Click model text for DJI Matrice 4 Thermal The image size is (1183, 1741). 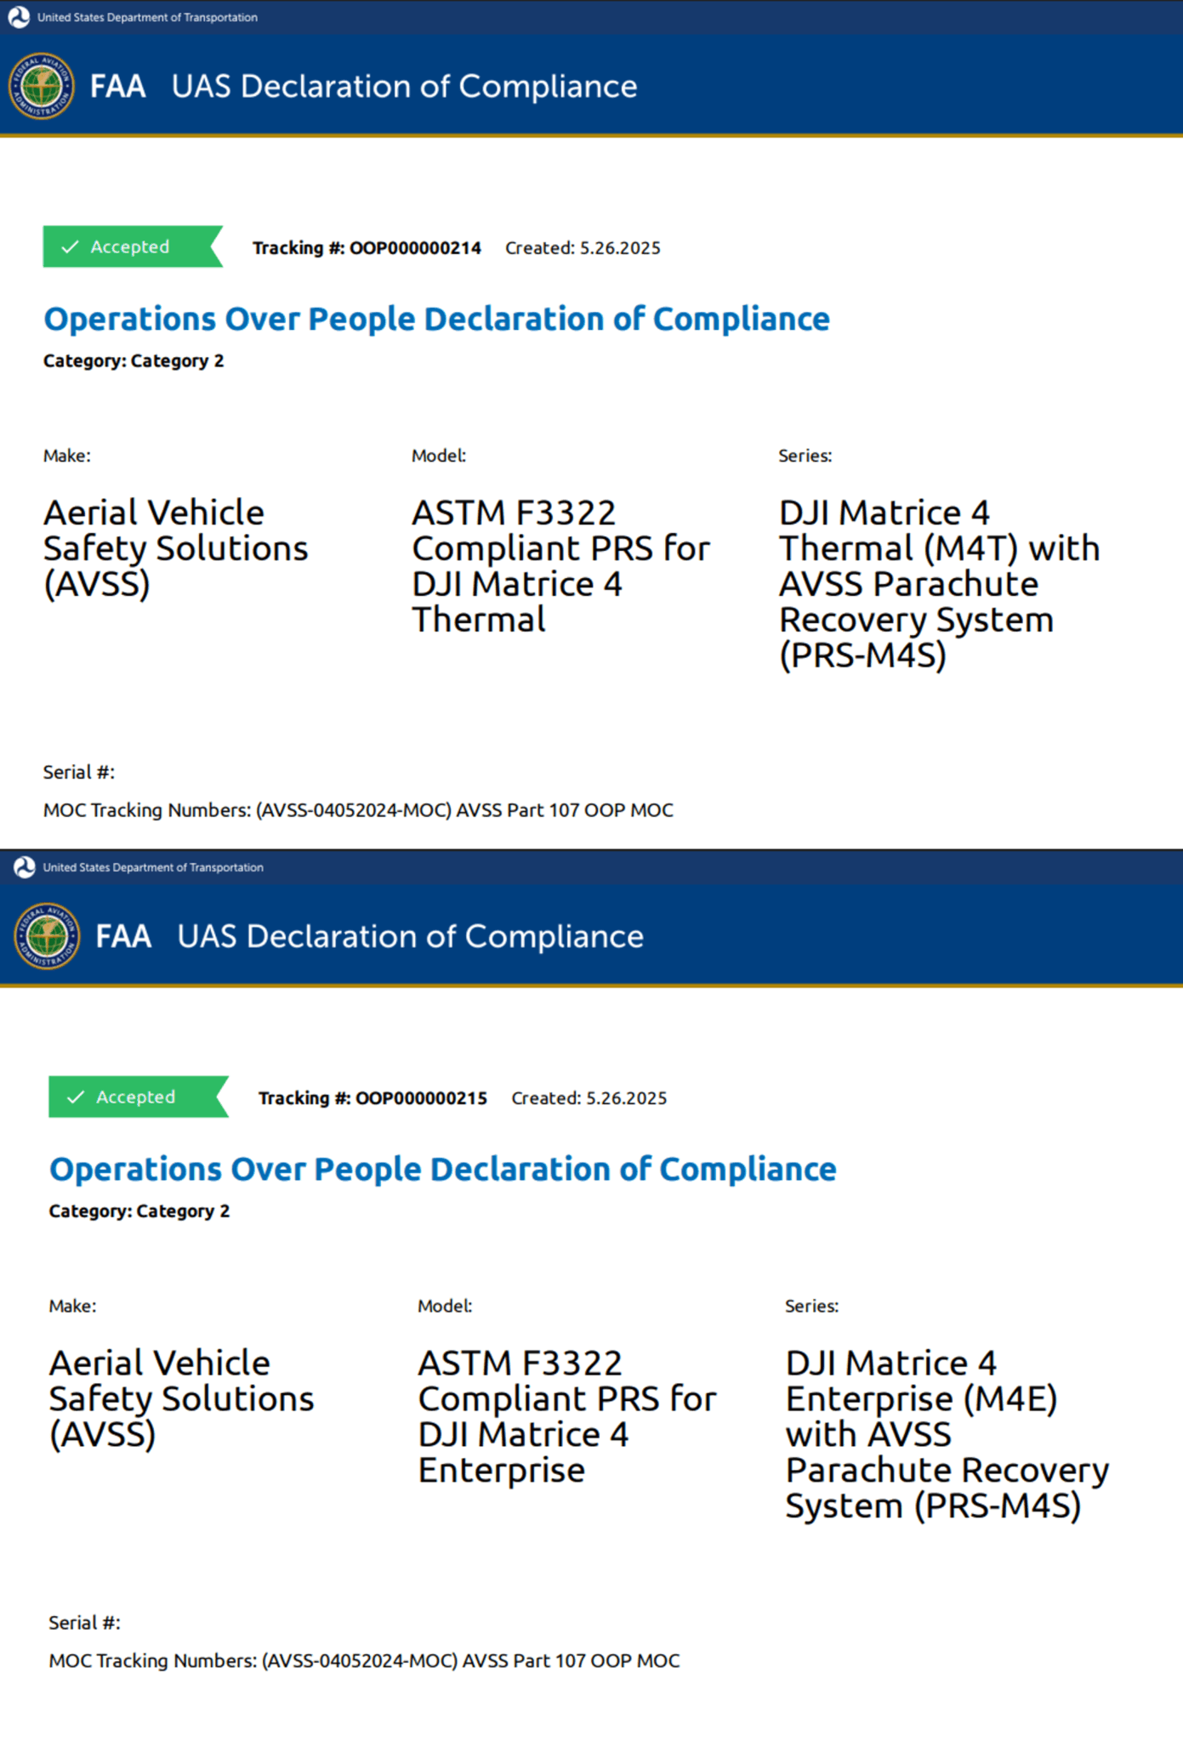[561, 566]
